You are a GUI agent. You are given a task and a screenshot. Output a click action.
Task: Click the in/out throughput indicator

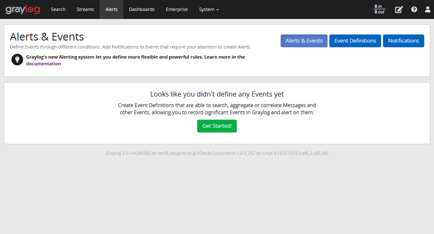(379, 9)
